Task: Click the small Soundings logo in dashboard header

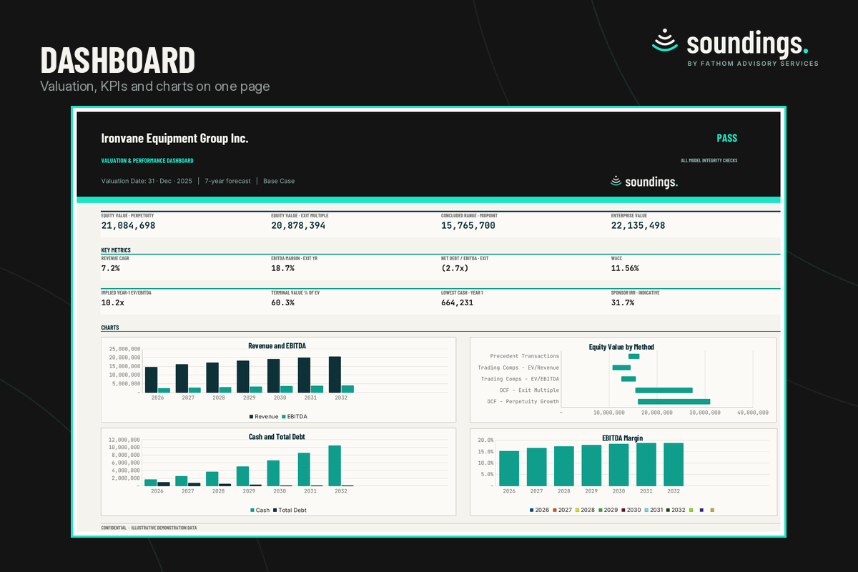Action: click(616, 182)
